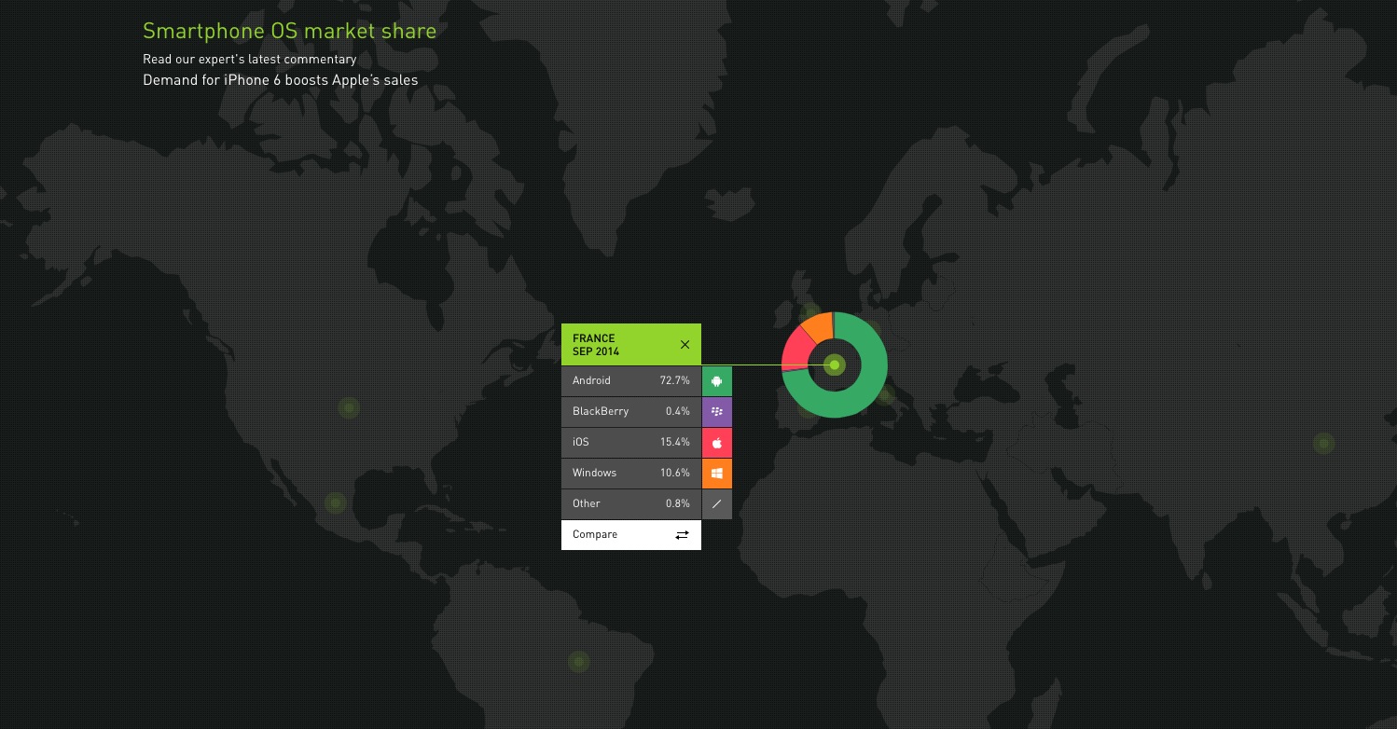1397x729 pixels.
Task: Close the France Sep 2014 panel
Action: (x=685, y=345)
